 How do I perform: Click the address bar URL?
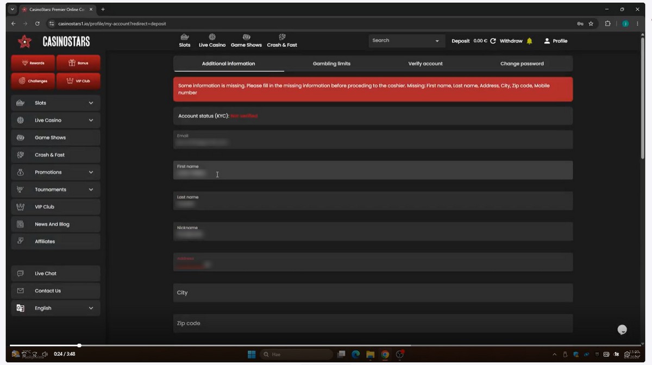point(112,24)
